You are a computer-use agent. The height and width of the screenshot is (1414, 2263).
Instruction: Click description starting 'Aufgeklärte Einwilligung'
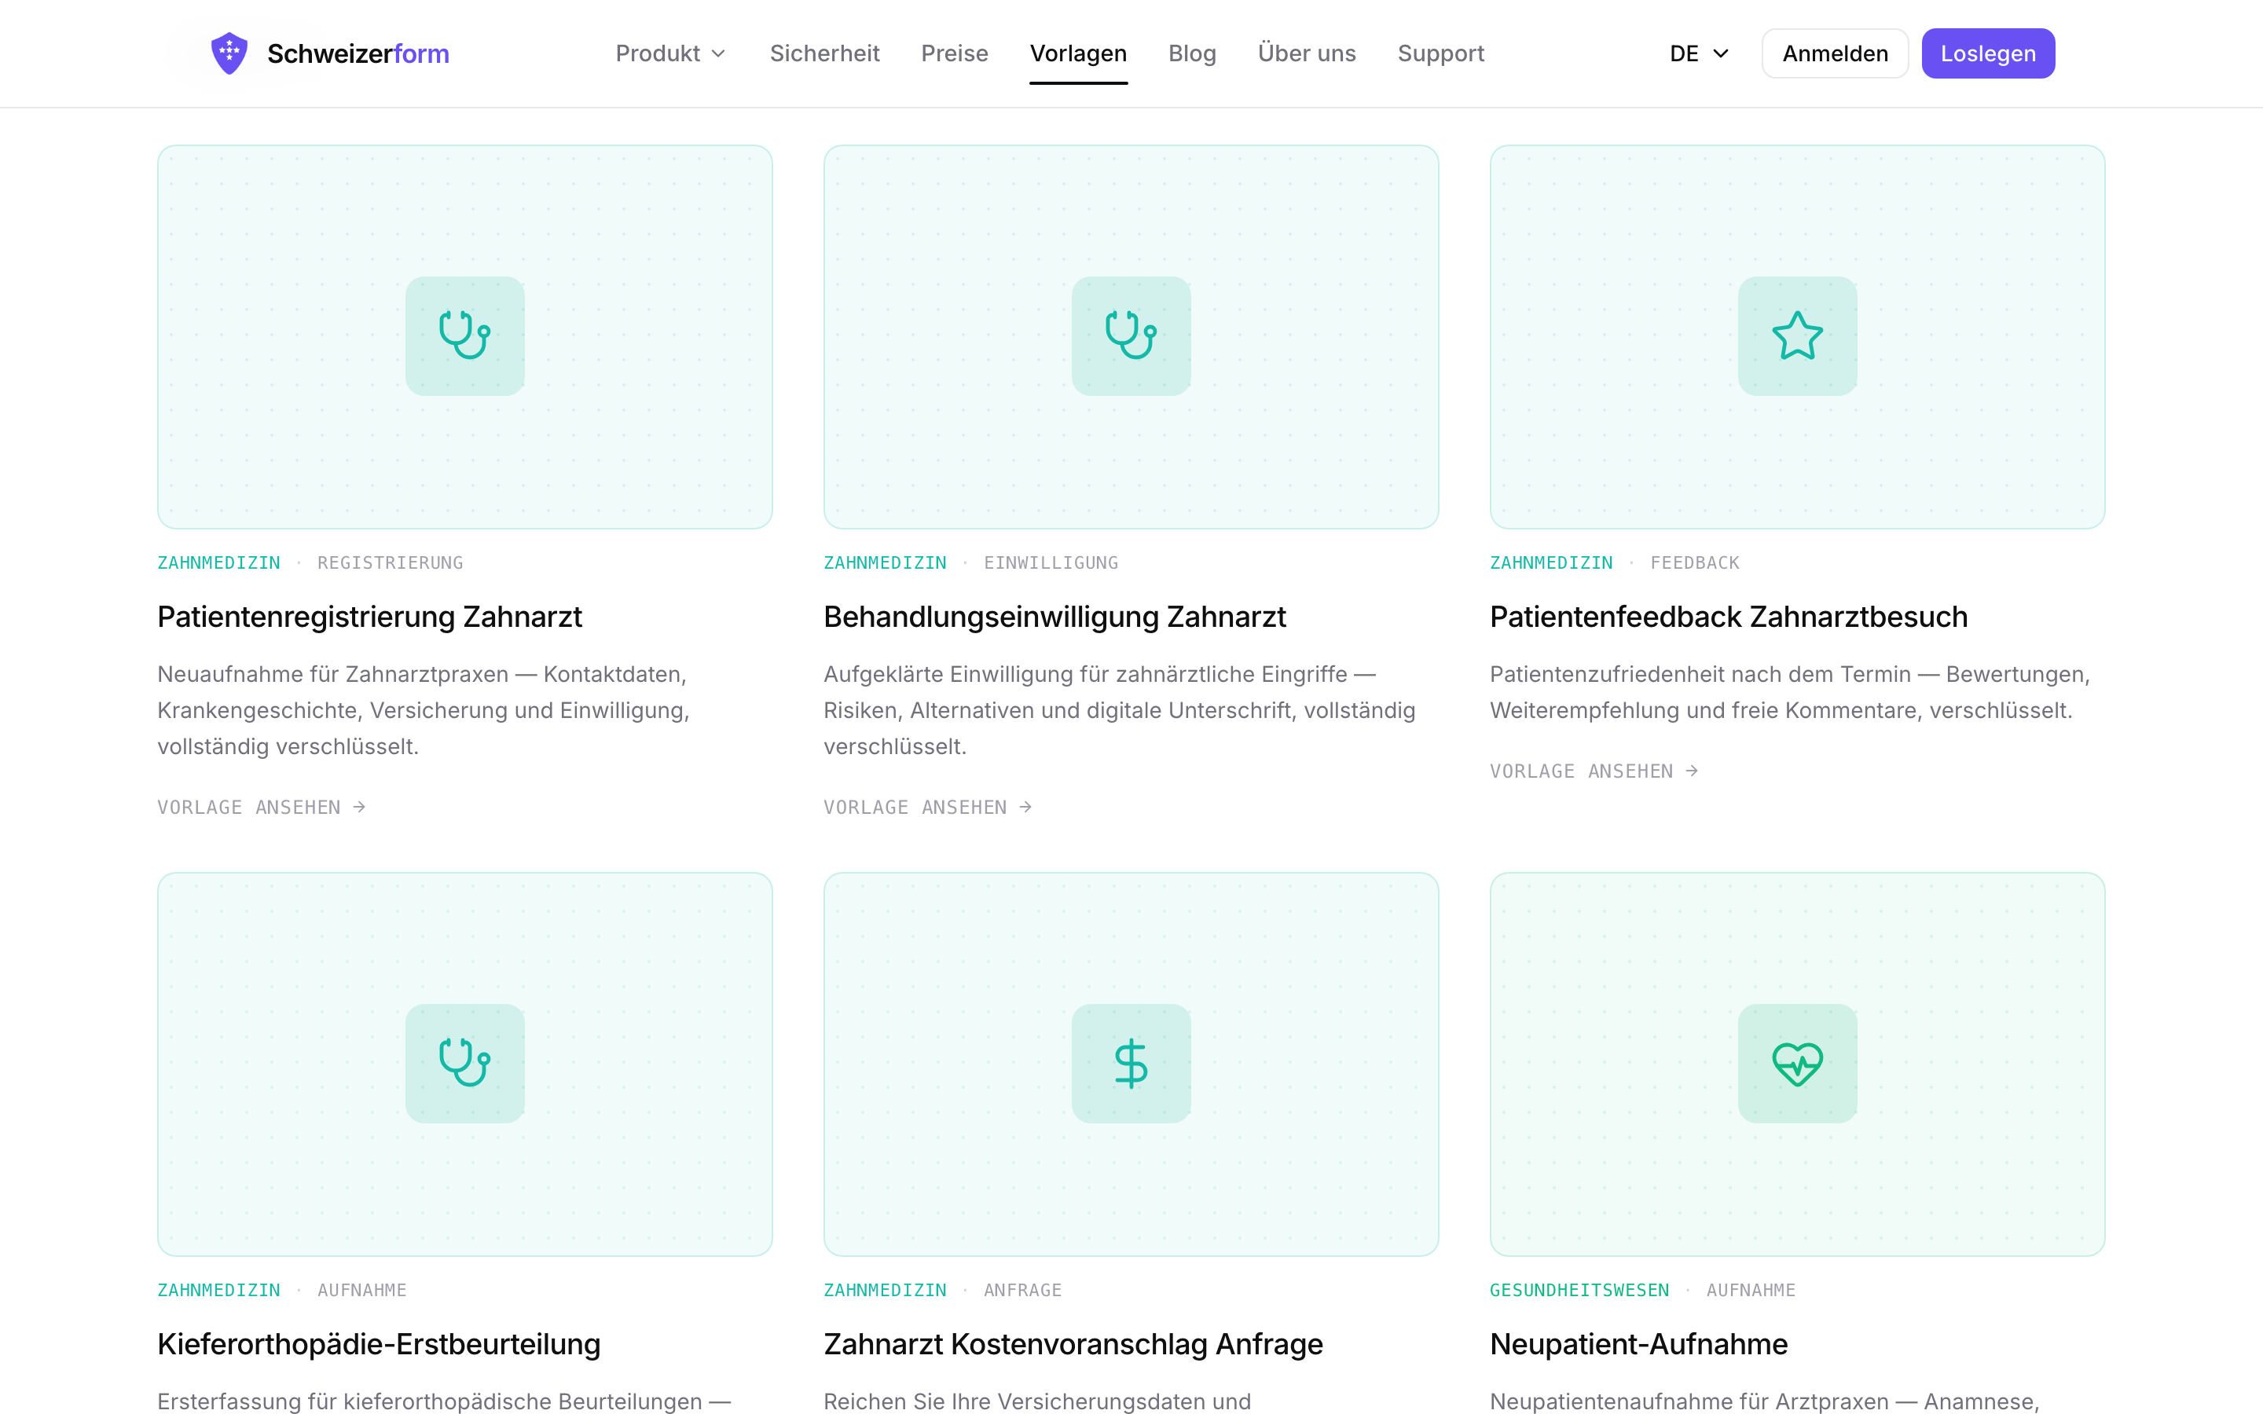coord(1120,711)
